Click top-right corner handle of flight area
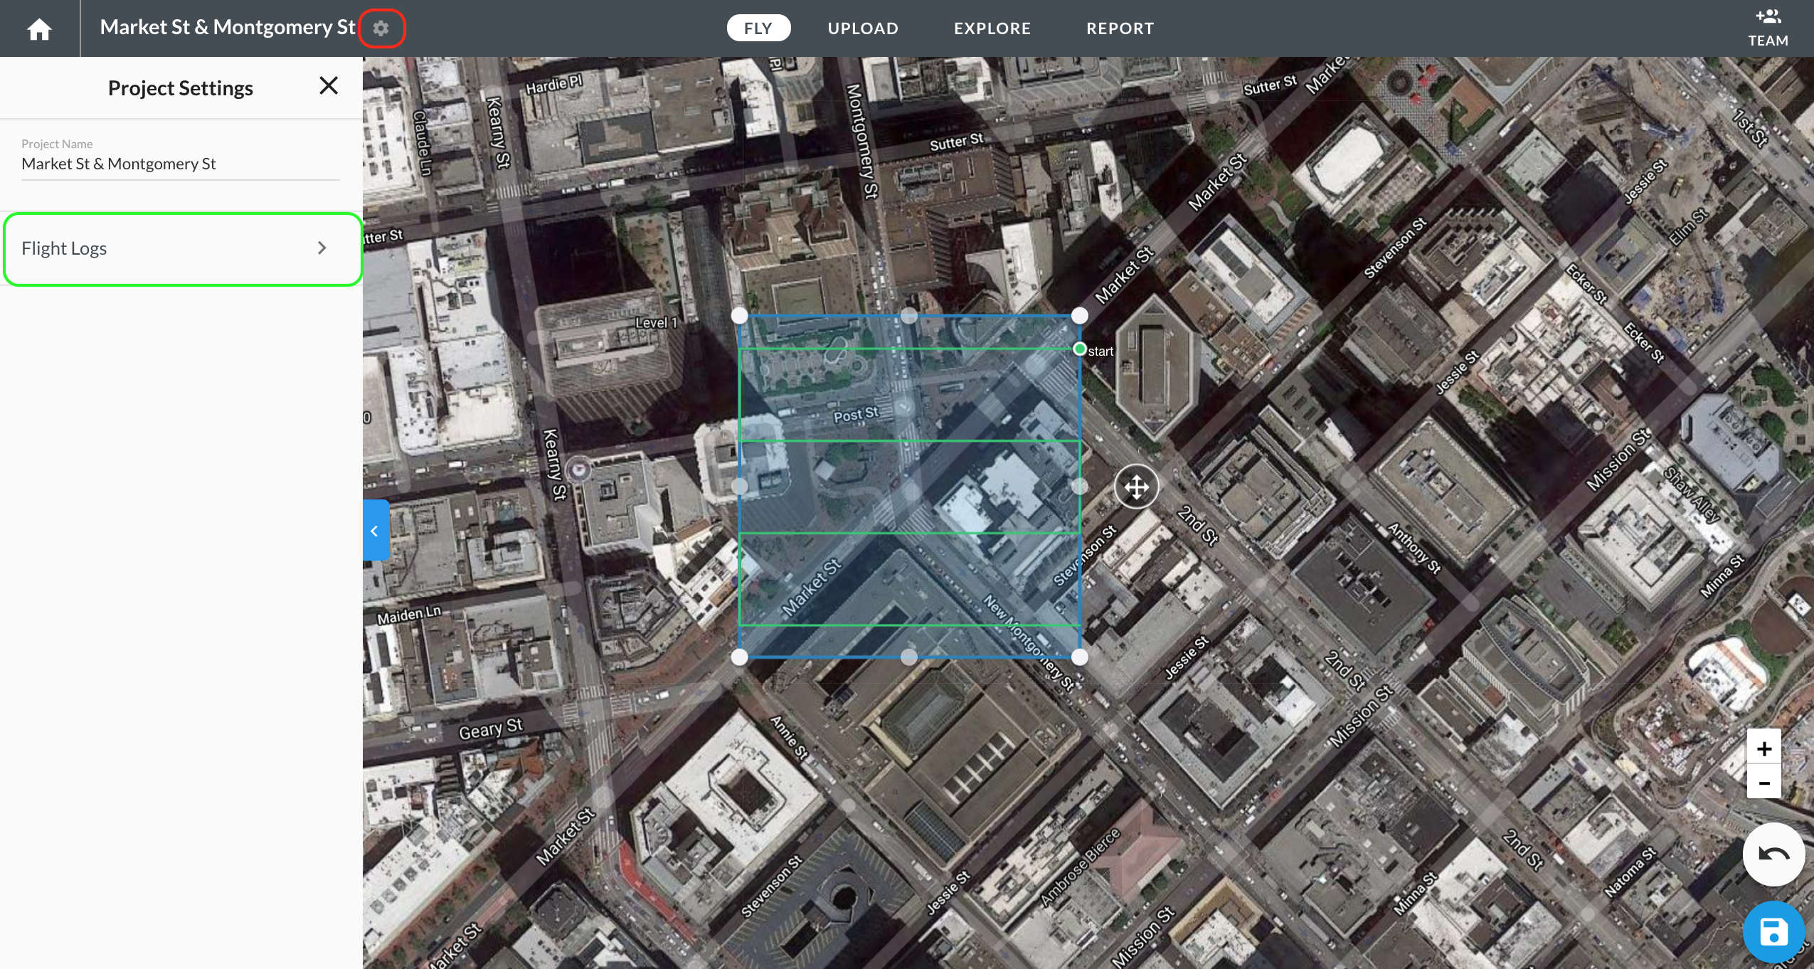Screen dimensions: 1814x969 point(1079,315)
